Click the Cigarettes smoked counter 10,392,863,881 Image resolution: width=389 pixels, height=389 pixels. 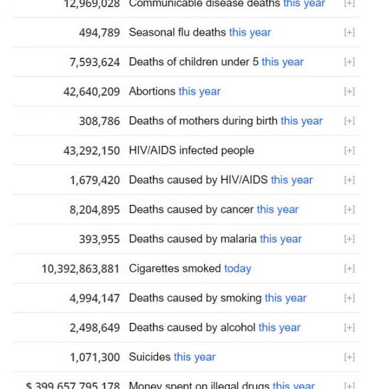click(80, 268)
